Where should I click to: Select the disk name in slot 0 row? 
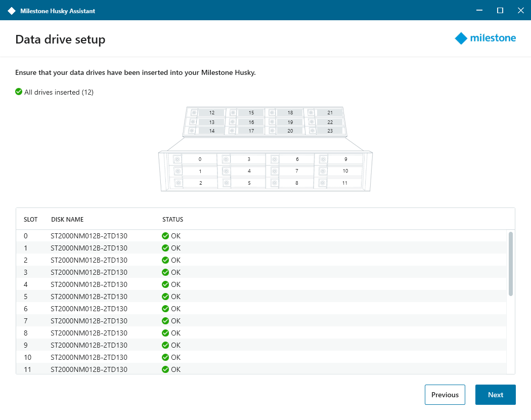click(x=89, y=236)
